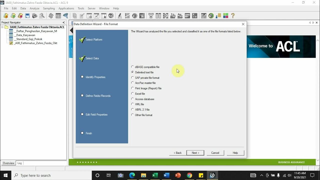Open the Sampling menu
The image size is (320, 180).
click(49, 8)
